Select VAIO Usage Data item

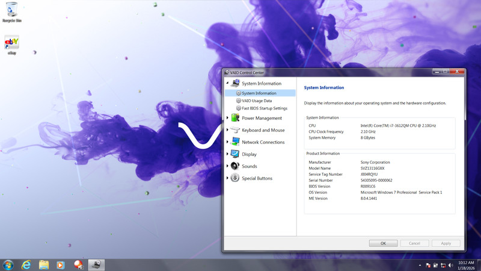[257, 101]
